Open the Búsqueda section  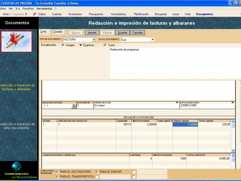click(x=161, y=14)
